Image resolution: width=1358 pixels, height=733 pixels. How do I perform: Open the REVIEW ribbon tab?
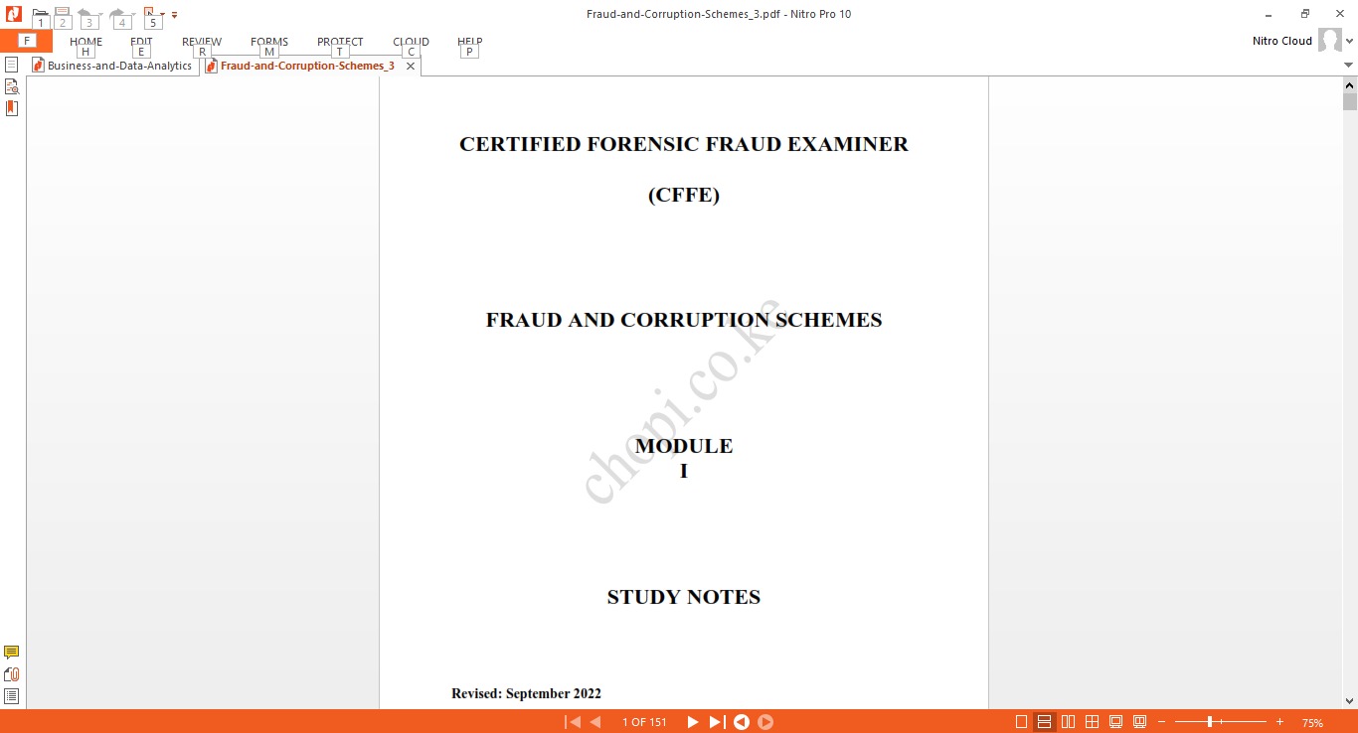(202, 43)
